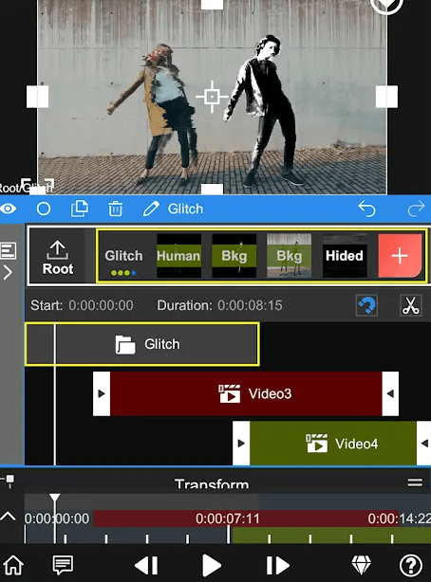Click the Video3 left trim handle
This screenshot has height=582, width=431.
click(x=102, y=393)
